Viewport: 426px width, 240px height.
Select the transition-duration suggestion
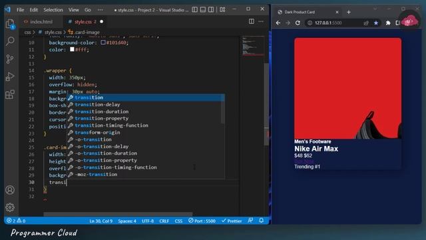coord(145,111)
